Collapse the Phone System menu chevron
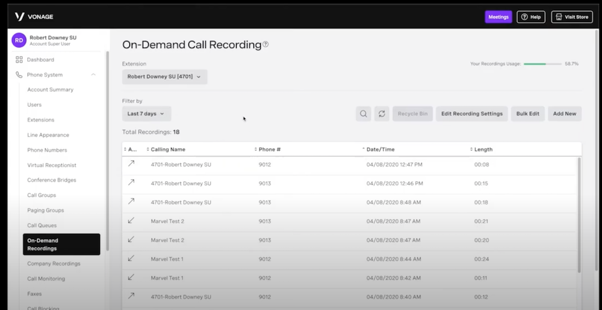602x310 pixels. pyautogui.click(x=93, y=74)
